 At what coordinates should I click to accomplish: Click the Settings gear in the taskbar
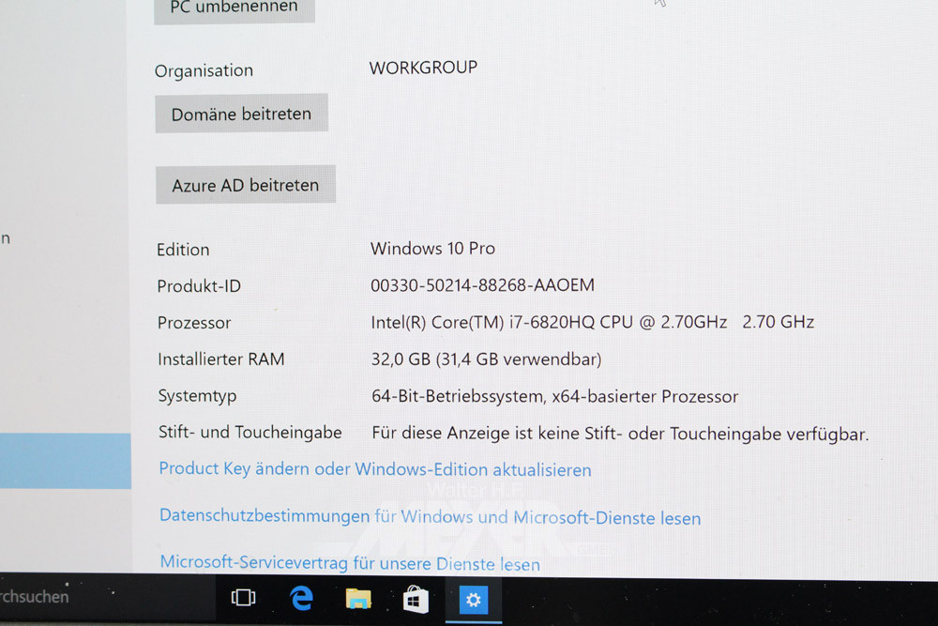[x=474, y=600]
